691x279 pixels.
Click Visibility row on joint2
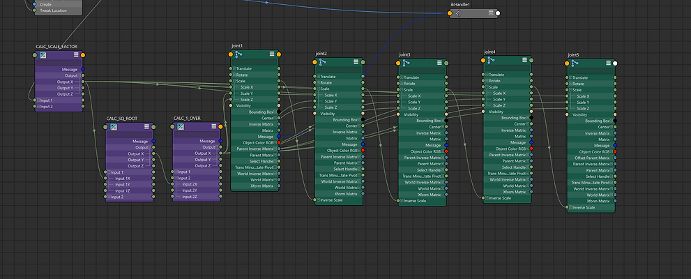pyautogui.click(x=339, y=114)
